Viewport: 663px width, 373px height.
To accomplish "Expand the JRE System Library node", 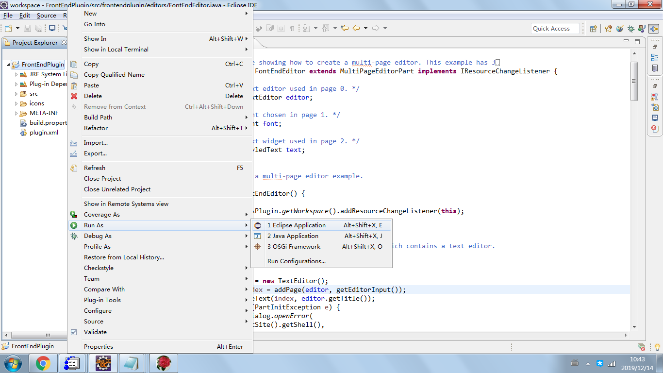I will (x=16, y=74).
